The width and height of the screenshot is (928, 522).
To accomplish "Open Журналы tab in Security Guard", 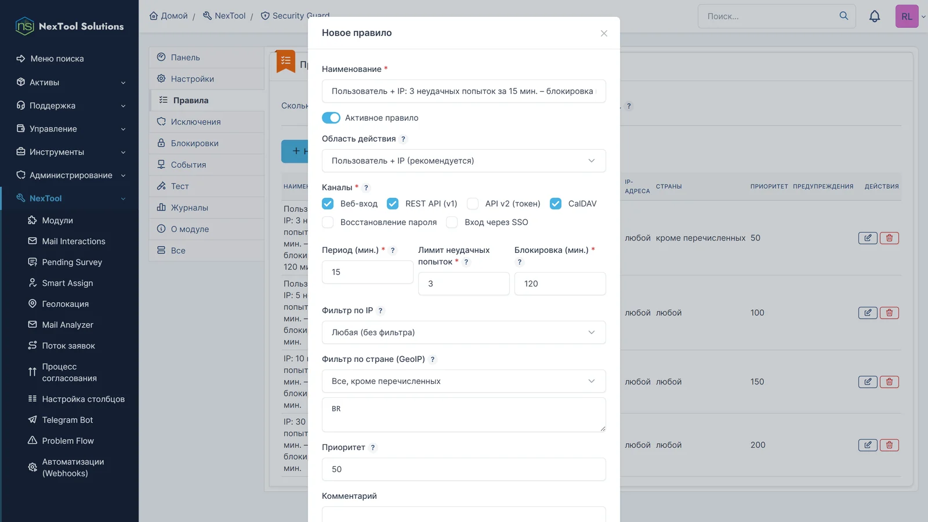I will pos(207,208).
